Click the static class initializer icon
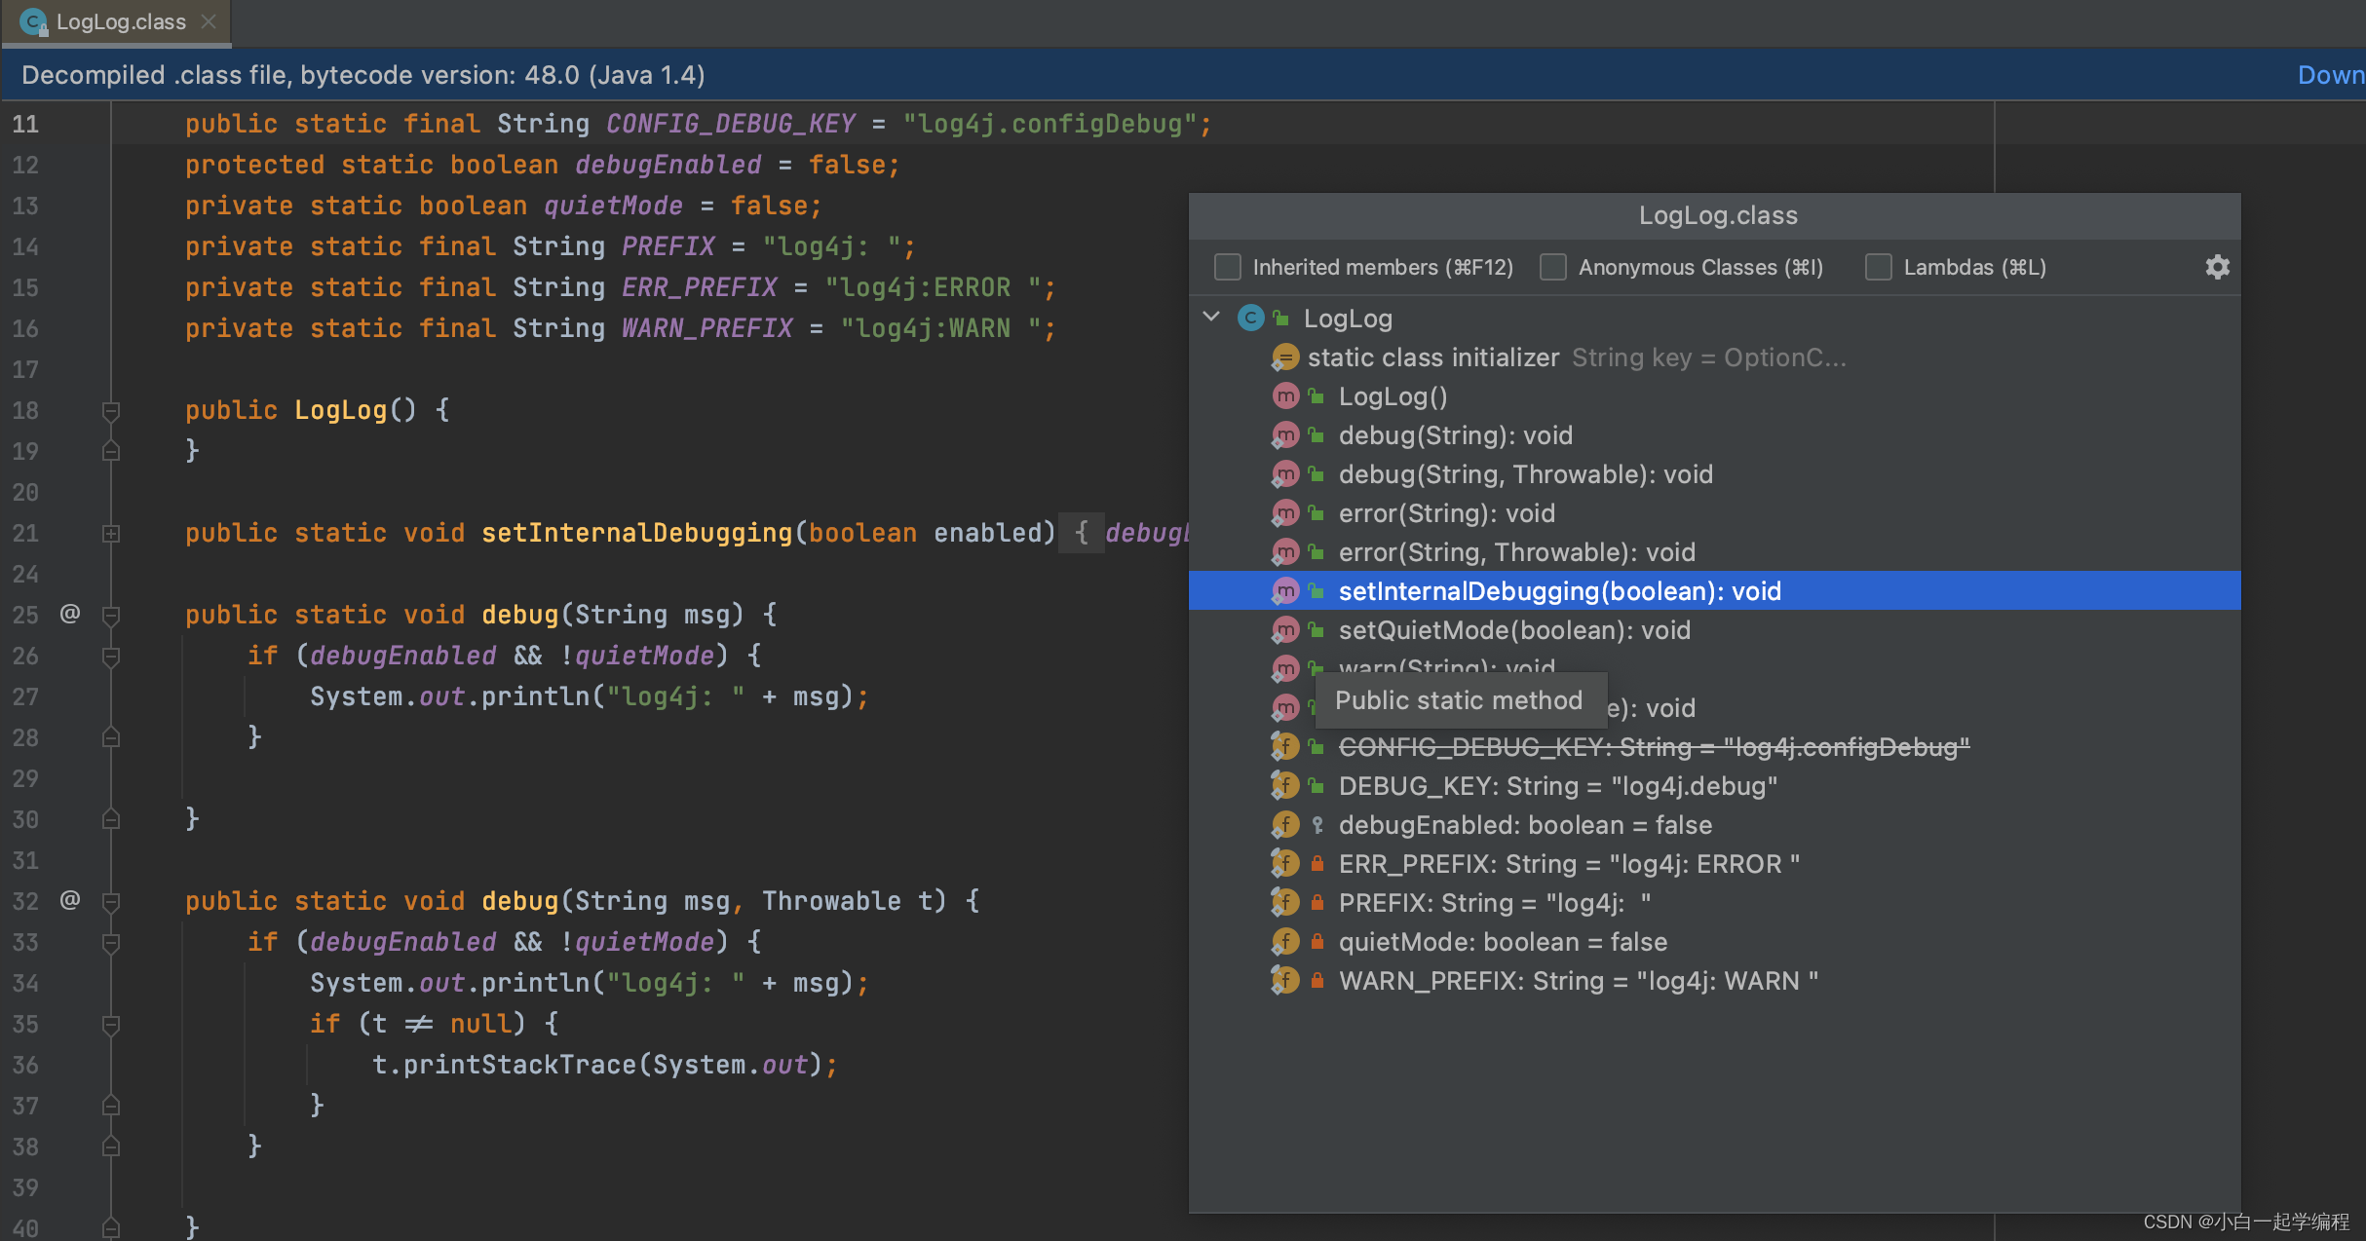This screenshot has height=1241, width=2366. (1285, 357)
